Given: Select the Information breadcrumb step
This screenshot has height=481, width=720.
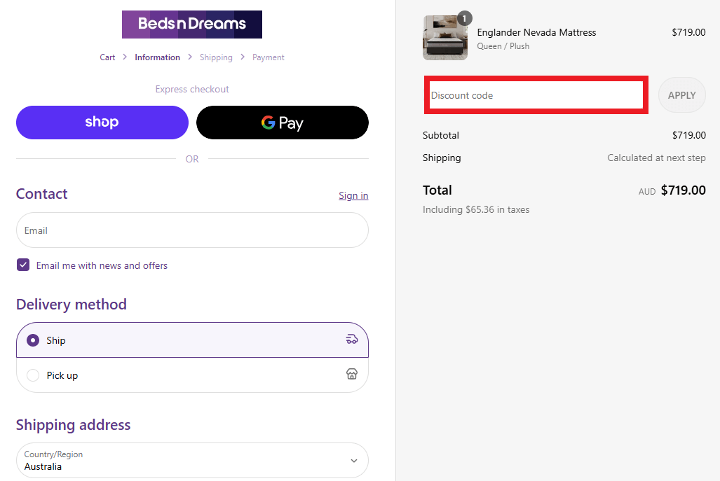Looking at the screenshot, I should pos(157,57).
